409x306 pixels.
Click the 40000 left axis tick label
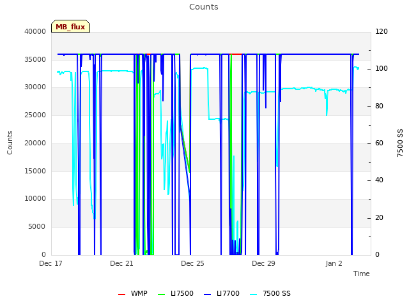tap(35, 31)
